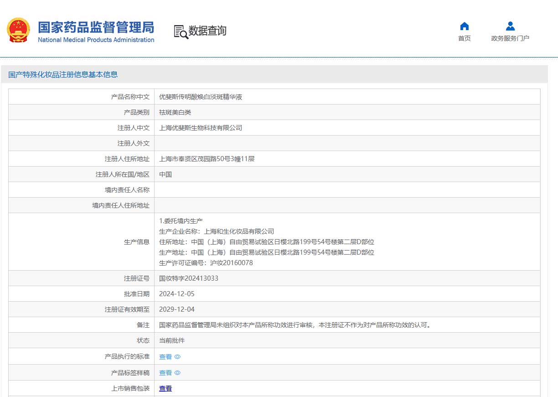Click the 国家药品监督管理局 title text
The width and height of the screenshot is (558, 397).
[x=96, y=27]
